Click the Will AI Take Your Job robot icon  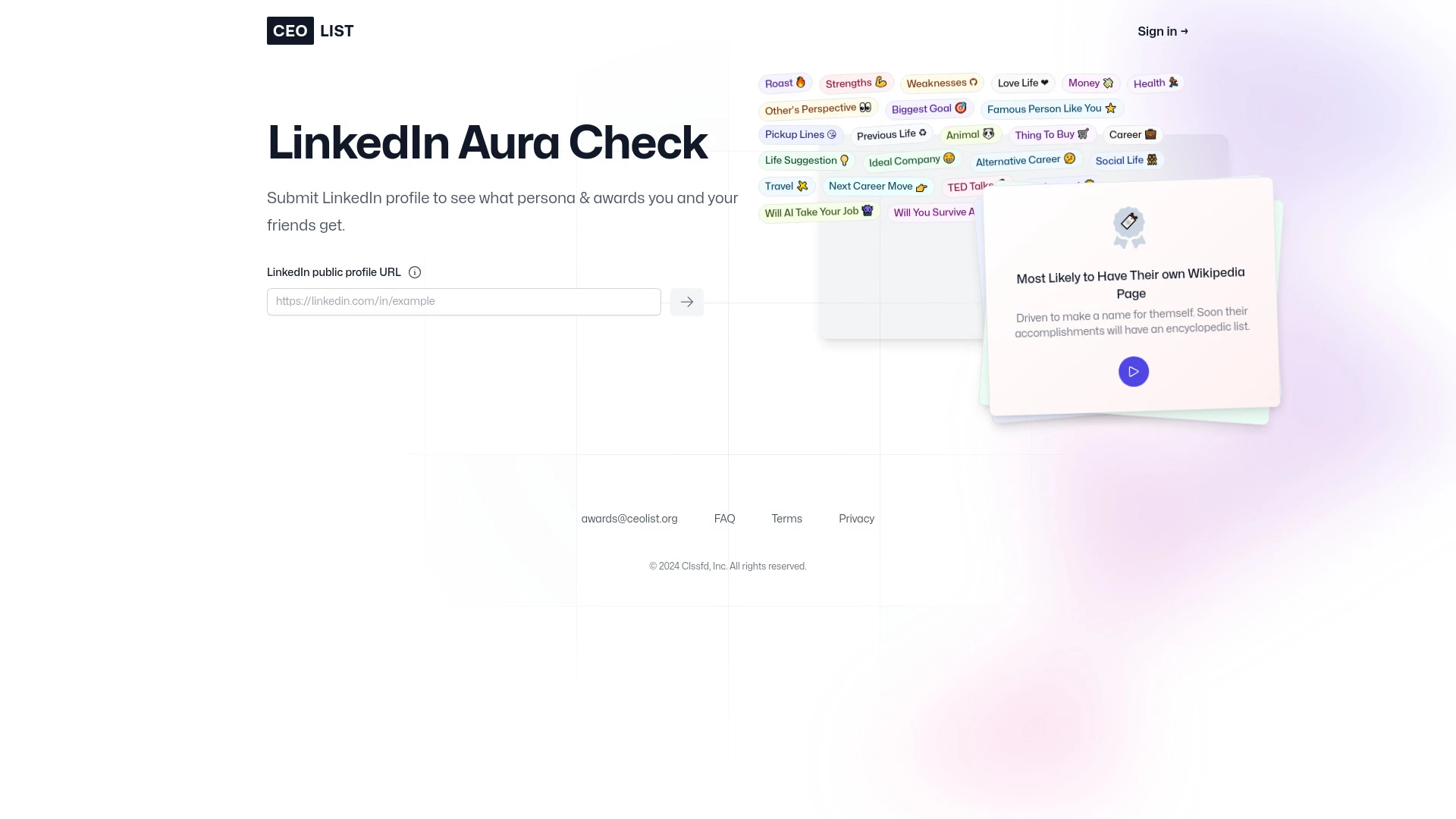868,211
